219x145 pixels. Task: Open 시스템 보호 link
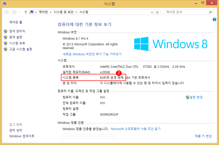17,43
